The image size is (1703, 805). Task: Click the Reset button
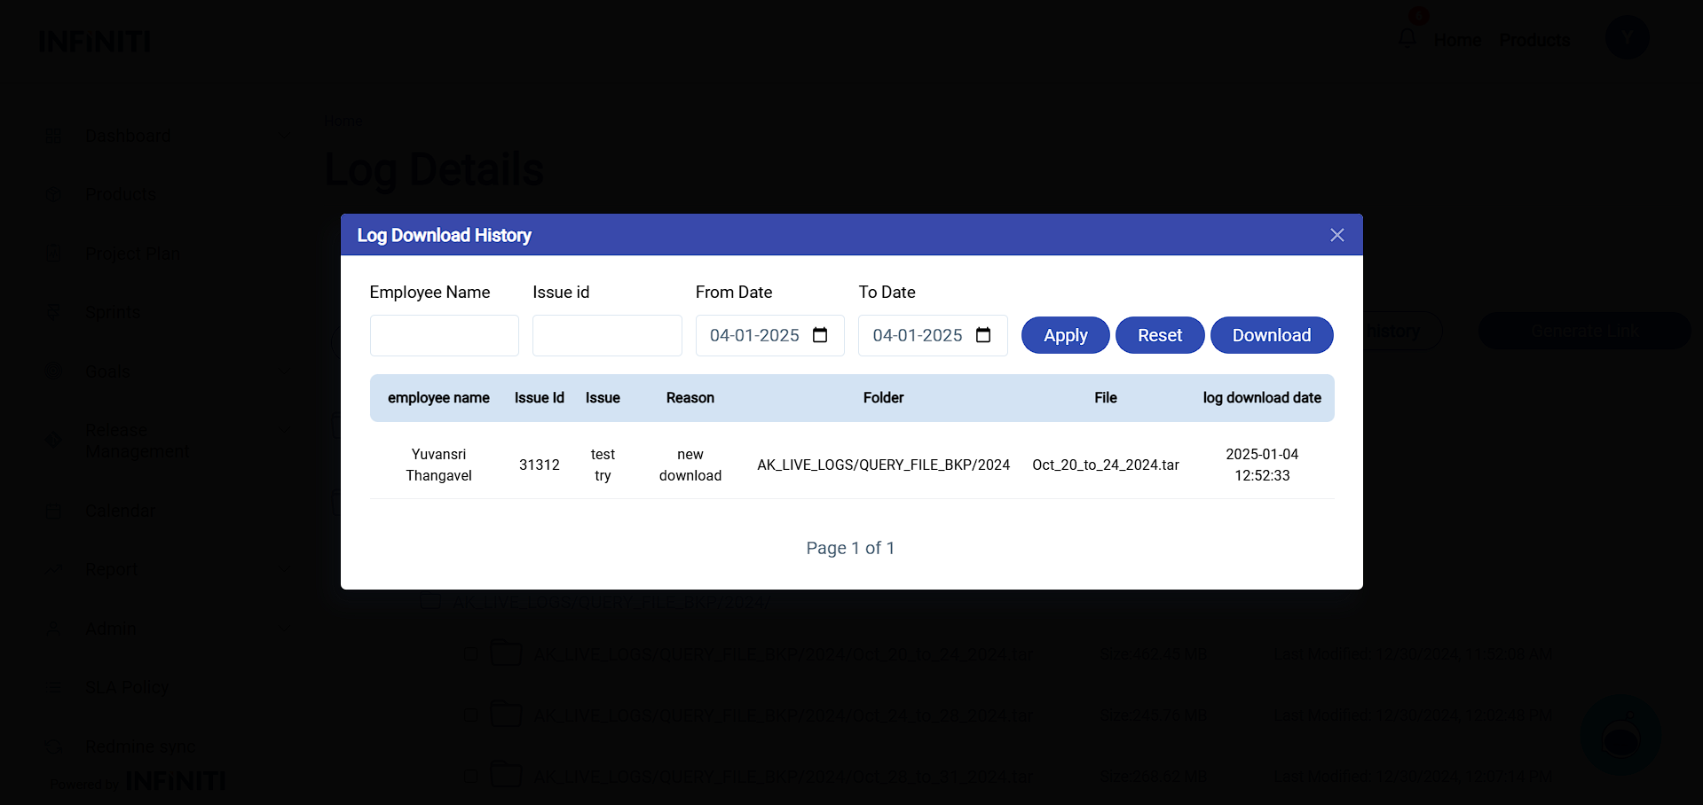click(1159, 335)
